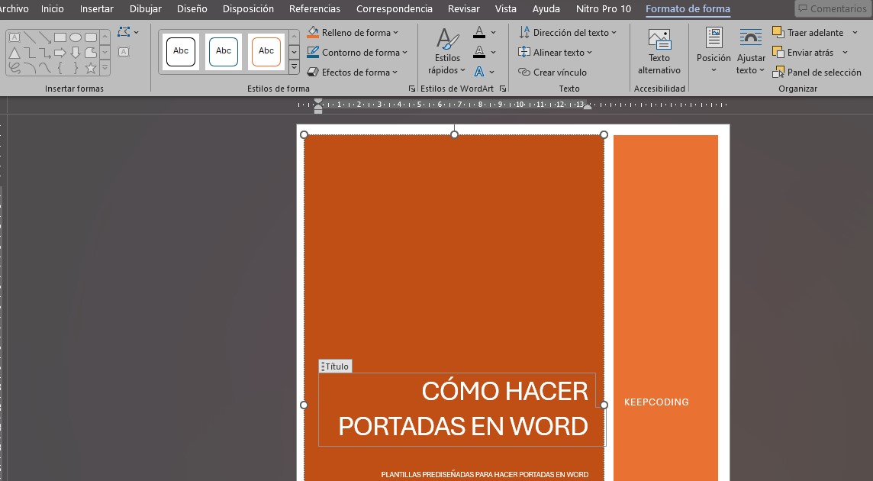
Task: Open the Correspondencia tab
Action: [x=395, y=9]
